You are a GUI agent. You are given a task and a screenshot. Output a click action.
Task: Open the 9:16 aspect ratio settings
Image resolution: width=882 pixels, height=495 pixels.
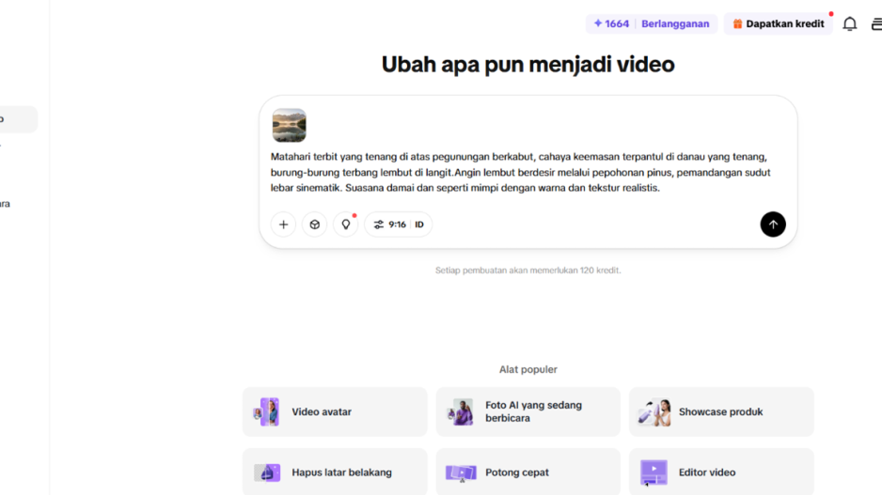click(389, 224)
